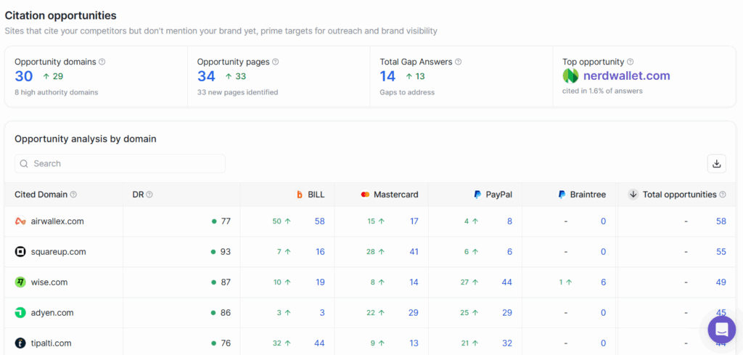Click squareup.com BILL value 16
This screenshot has width=743, height=355.
click(x=320, y=252)
